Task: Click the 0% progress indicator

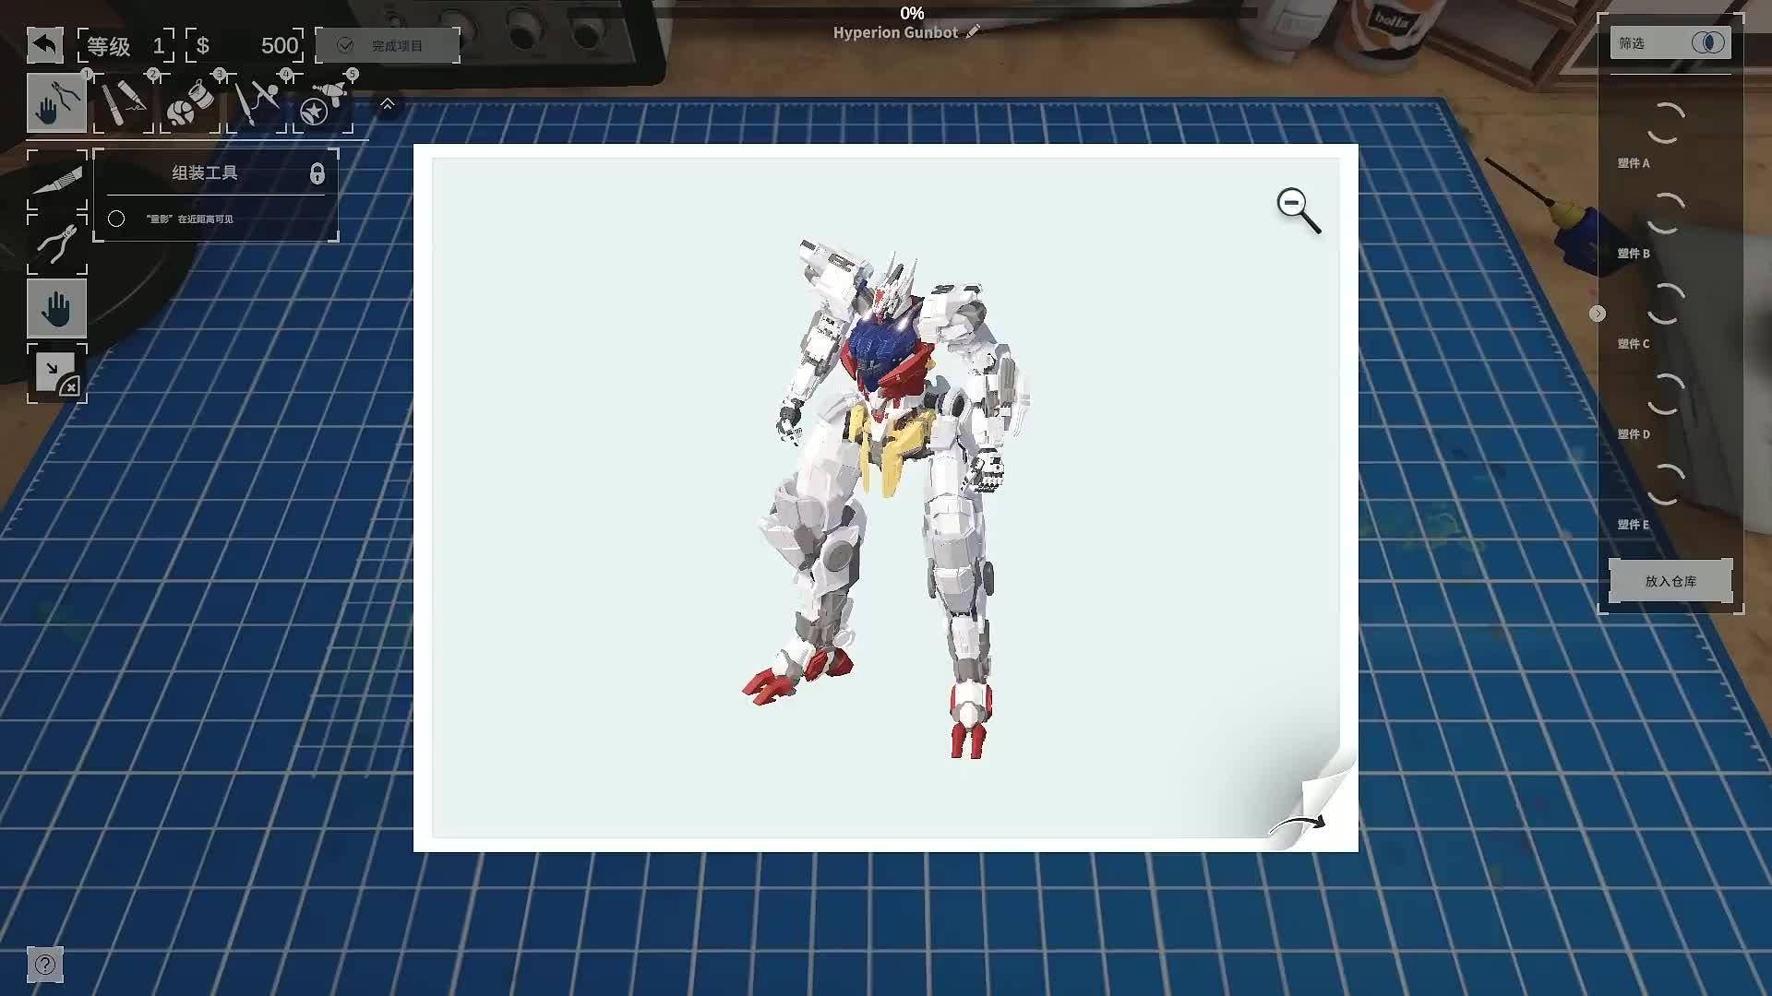Action: 912,13
